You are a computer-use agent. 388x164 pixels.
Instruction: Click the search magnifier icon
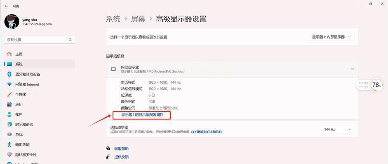(70, 40)
